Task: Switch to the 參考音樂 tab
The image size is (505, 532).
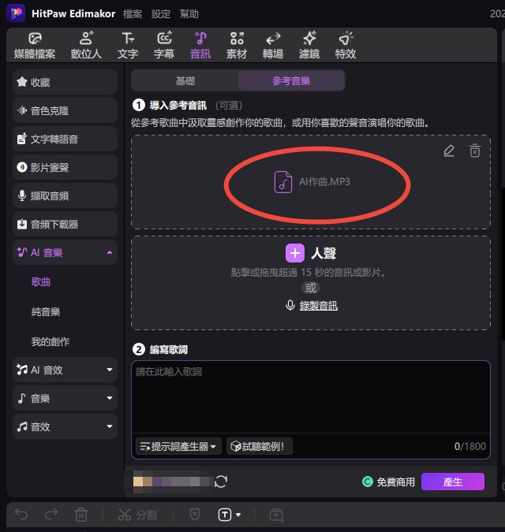Action: [x=291, y=80]
